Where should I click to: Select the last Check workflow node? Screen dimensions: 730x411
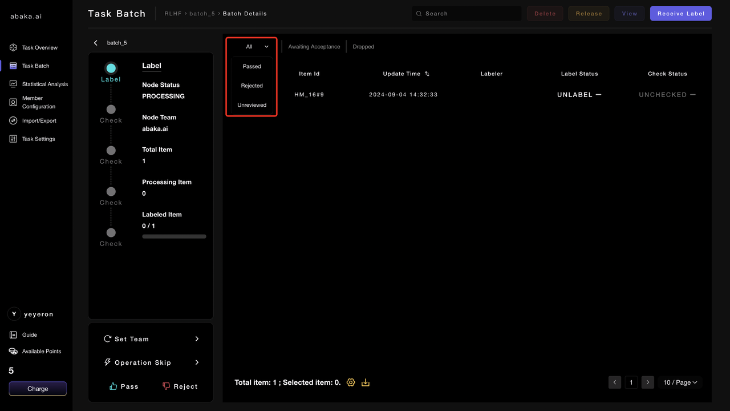coord(111,233)
